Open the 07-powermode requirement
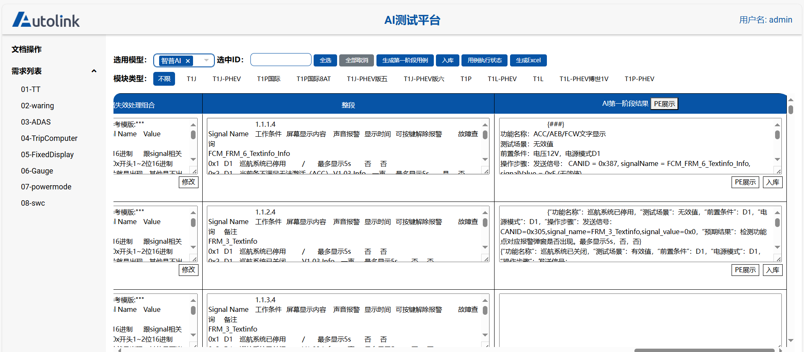The image size is (804, 352). coord(46,187)
